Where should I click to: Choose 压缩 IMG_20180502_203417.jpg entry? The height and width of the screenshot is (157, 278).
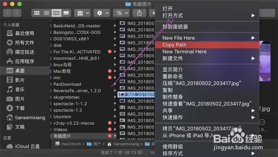(207, 83)
